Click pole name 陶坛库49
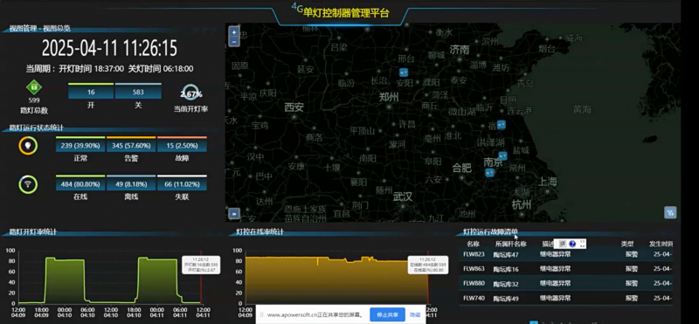This screenshot has height=324, width=699. 506,298
